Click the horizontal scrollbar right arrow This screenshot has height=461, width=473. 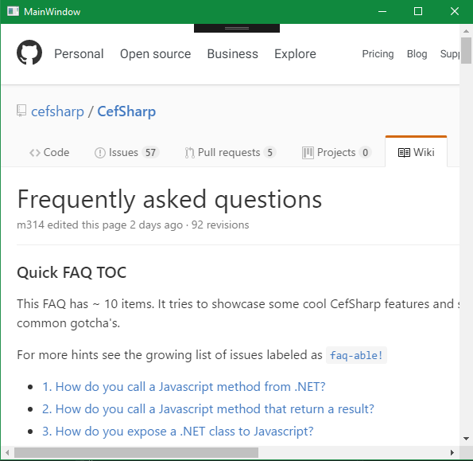coord(452,452)
